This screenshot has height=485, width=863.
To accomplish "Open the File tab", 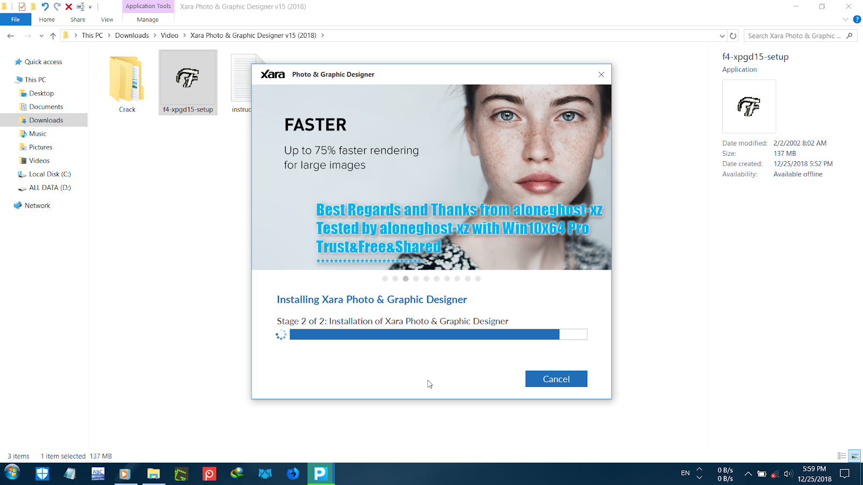I will point(16,19).
